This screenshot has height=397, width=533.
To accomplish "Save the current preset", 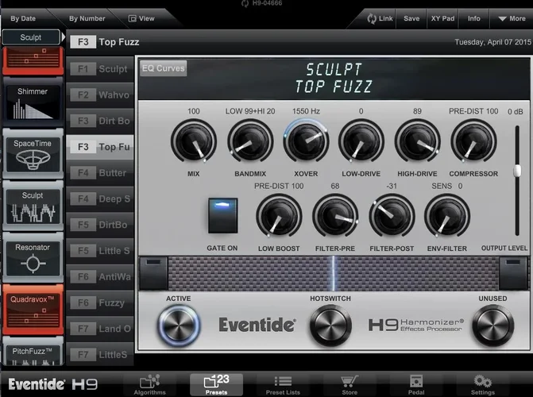I will point(411,19).
